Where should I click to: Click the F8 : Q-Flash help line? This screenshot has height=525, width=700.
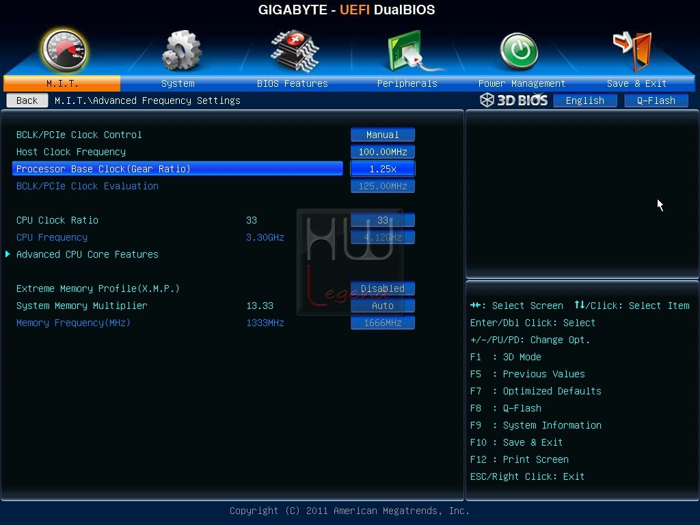[x=505, y=409]
